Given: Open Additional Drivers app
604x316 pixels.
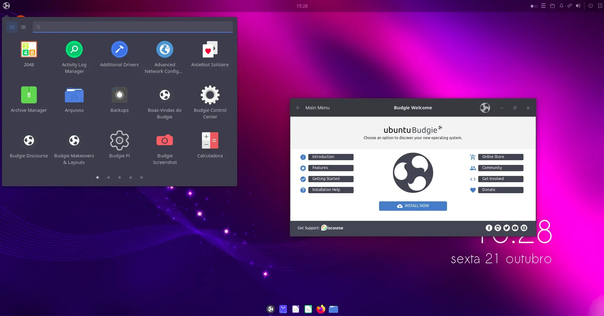Looking at the screenshot, I should pos(119,54).
